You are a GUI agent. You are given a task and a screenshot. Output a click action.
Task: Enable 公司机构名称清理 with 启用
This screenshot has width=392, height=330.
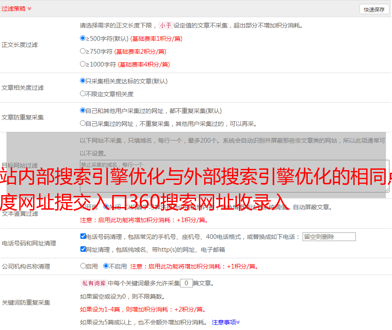83,266
